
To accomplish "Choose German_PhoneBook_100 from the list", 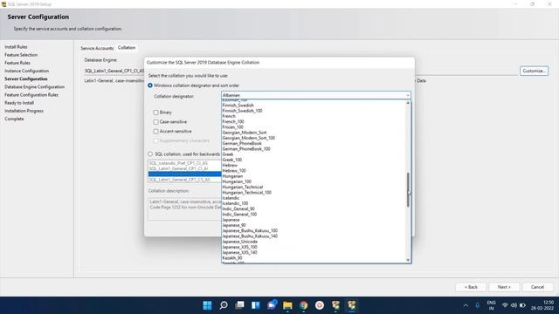I will 246,149.
